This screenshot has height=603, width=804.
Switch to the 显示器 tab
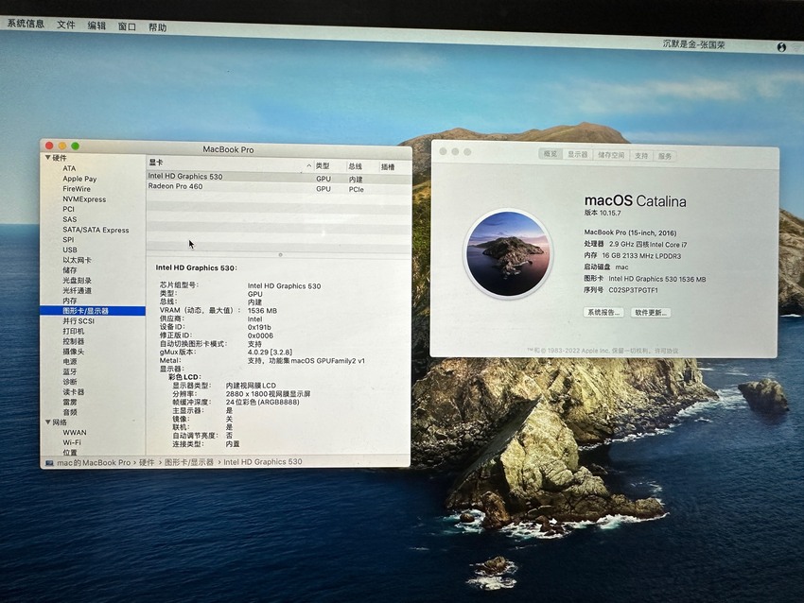click(x=577, y=154)
